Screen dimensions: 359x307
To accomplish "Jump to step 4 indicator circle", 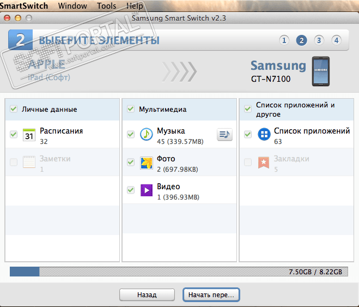I will point(336,40).
